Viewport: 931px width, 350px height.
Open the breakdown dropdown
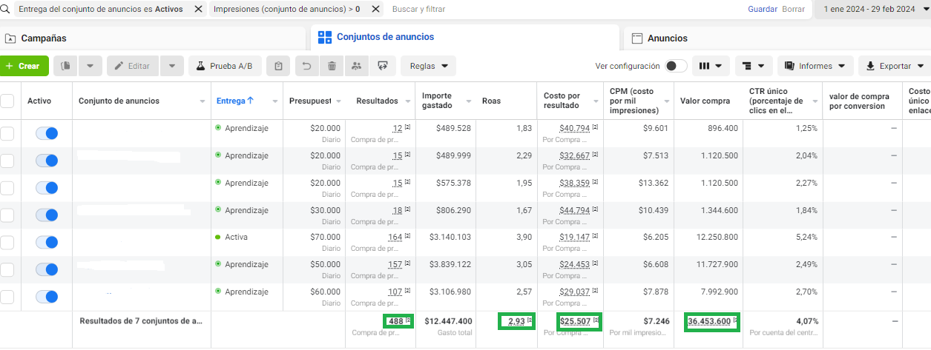click(x=754, y=66)
